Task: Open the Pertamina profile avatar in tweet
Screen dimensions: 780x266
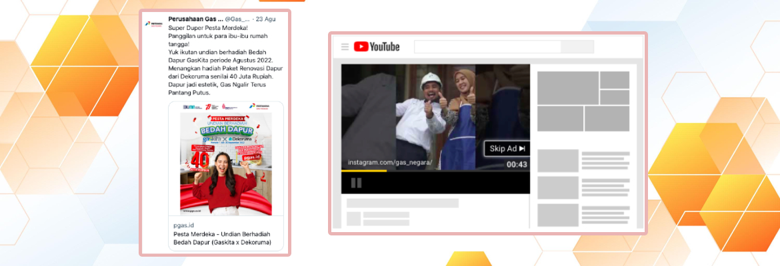Action: point(153,24)
